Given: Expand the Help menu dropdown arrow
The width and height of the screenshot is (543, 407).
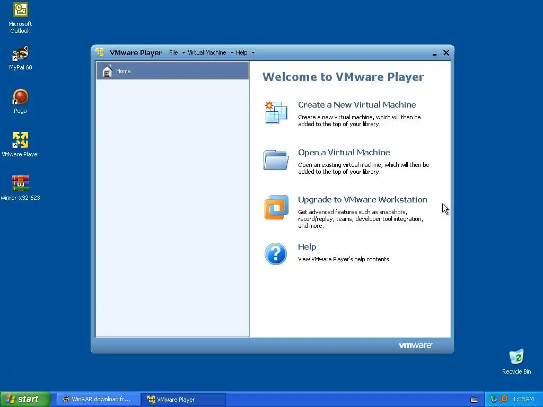Looking at the screenshot, I should [x=253, y=53].
